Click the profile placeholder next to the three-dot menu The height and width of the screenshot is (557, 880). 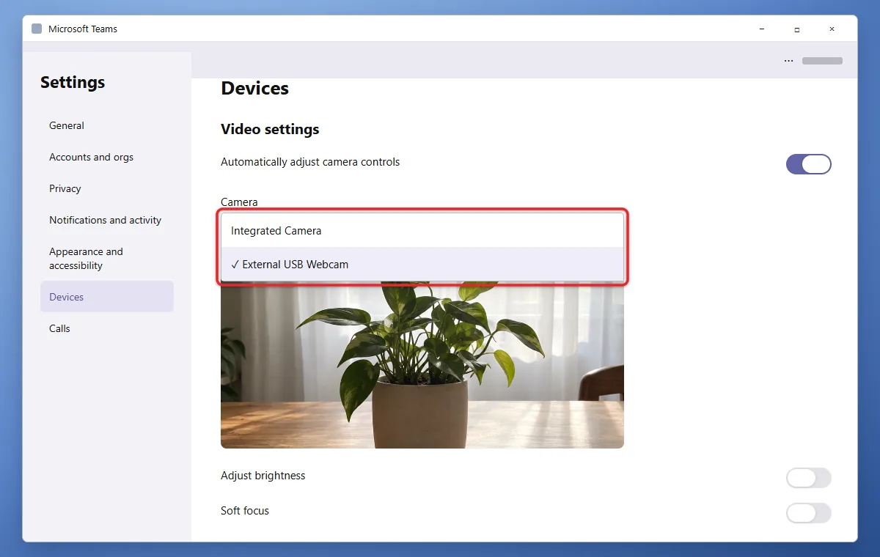pos(822,61)
